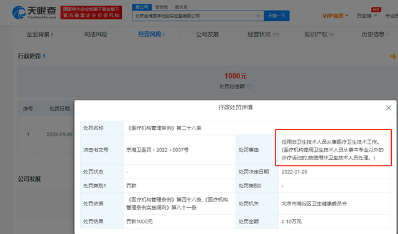
Task: Open the VIP会员 dropdown
Action: click(x=335, y=16)
